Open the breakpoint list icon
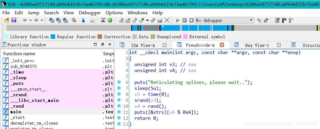Viewport: 320px width, 129px height. [x=277, y=20]
